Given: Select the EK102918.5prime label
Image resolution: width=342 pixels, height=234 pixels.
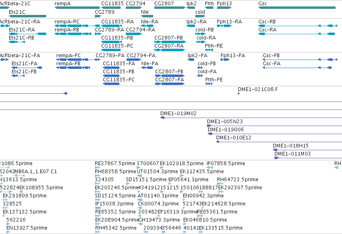Looking at the screenshot, I should coord(182,164).
